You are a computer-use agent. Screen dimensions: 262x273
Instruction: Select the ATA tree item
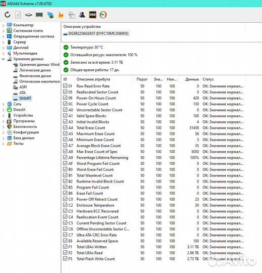point(22,93)
